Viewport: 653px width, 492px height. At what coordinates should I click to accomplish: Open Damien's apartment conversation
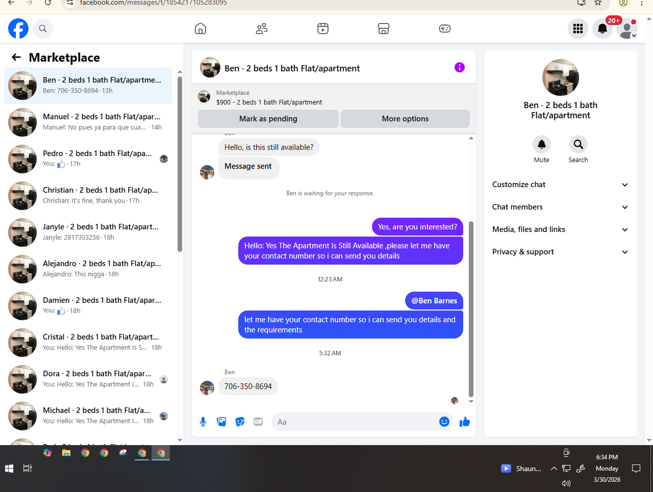[x=88, y=305]
